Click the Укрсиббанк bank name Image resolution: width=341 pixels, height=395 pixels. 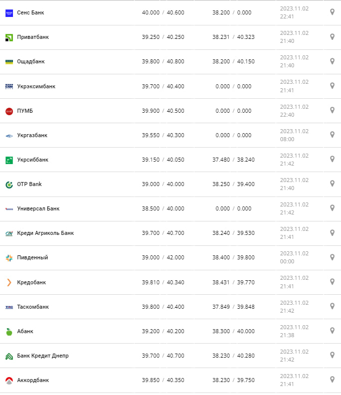(32, 160)
